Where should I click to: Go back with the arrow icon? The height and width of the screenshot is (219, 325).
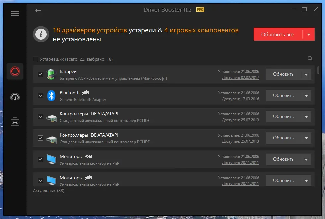coord(38,10)
